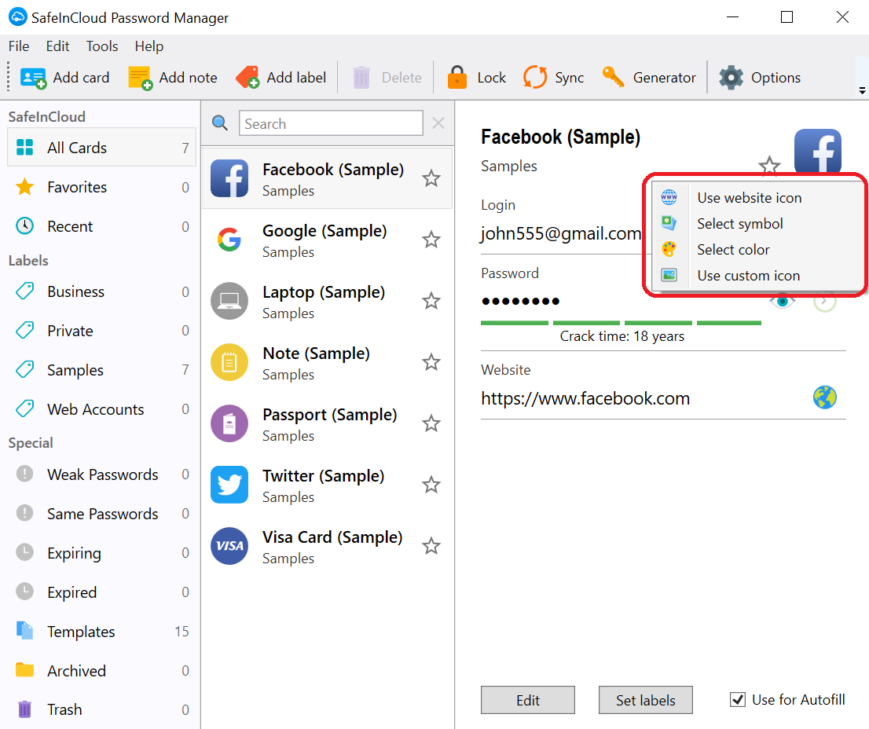
Task: Select the Twitter bird card icon
Action: pos(229,485)
